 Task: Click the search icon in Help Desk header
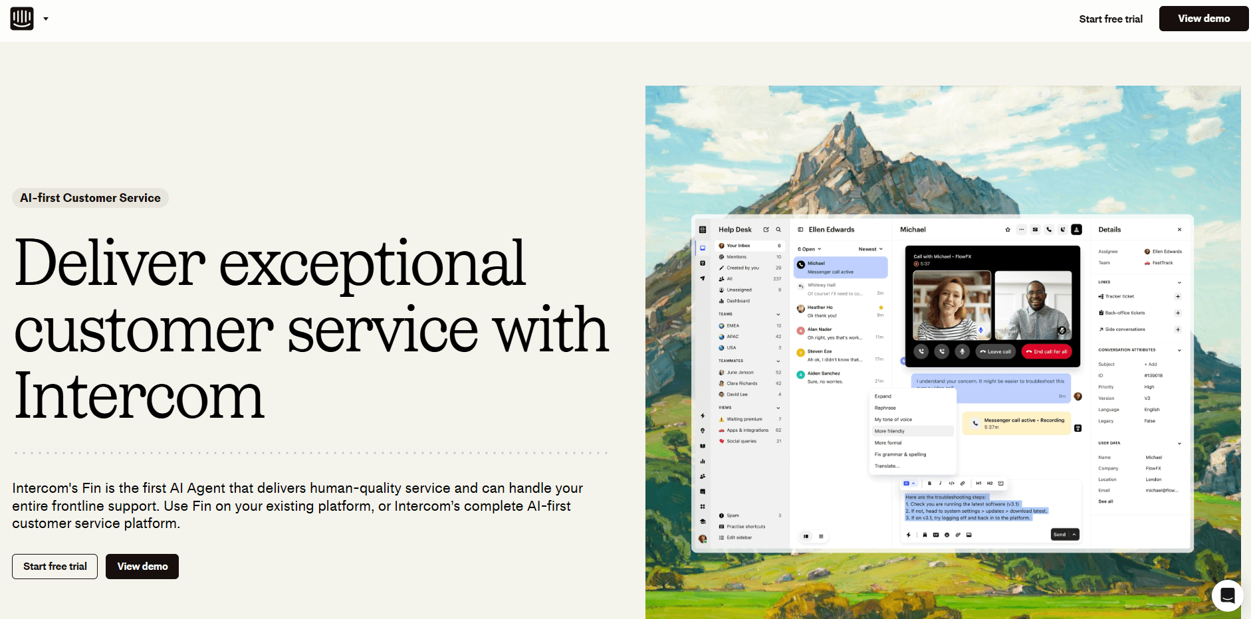[778, 230]
